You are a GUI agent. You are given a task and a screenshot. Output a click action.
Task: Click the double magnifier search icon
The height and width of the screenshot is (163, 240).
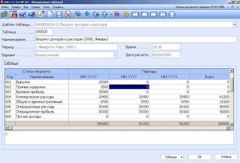77,14
